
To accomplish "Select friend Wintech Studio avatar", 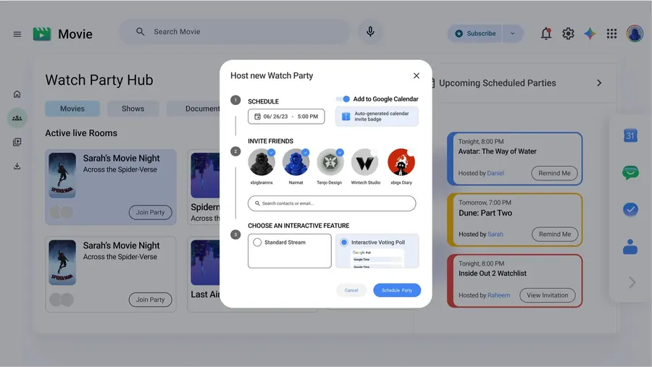I will point(364,162).
